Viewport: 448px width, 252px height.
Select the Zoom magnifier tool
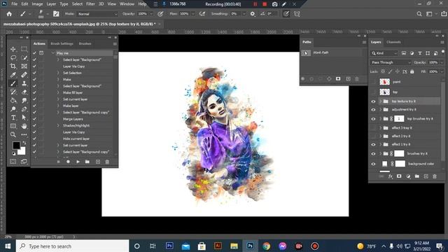13,134
